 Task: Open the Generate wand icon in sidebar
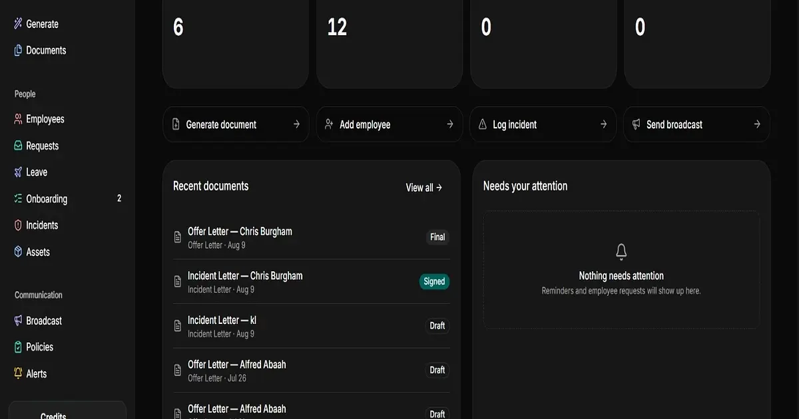[18, 24]
